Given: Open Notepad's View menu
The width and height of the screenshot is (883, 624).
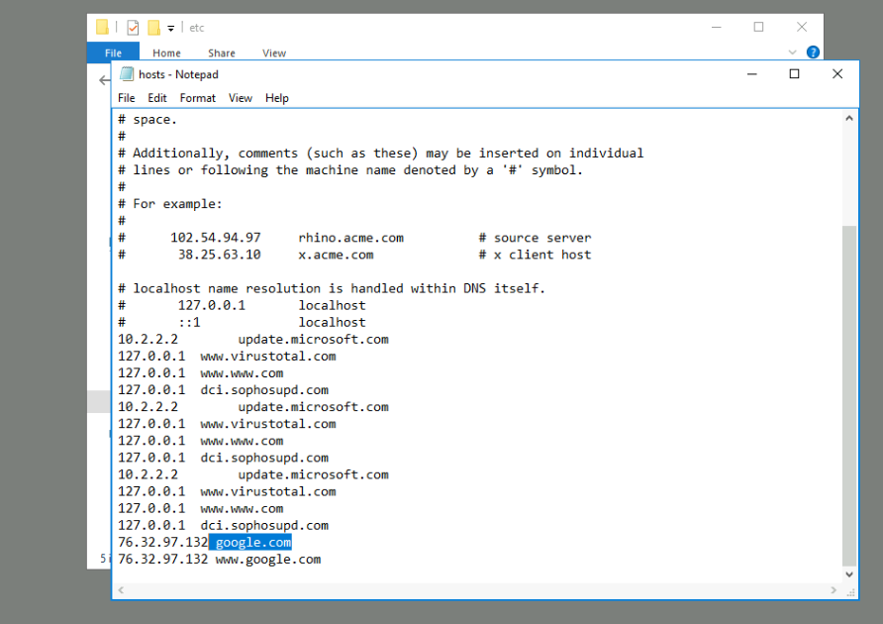Looking at the screenshot, I should (x=241, y=98).
